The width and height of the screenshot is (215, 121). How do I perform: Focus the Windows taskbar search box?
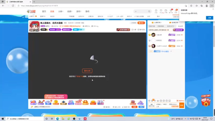25,119
